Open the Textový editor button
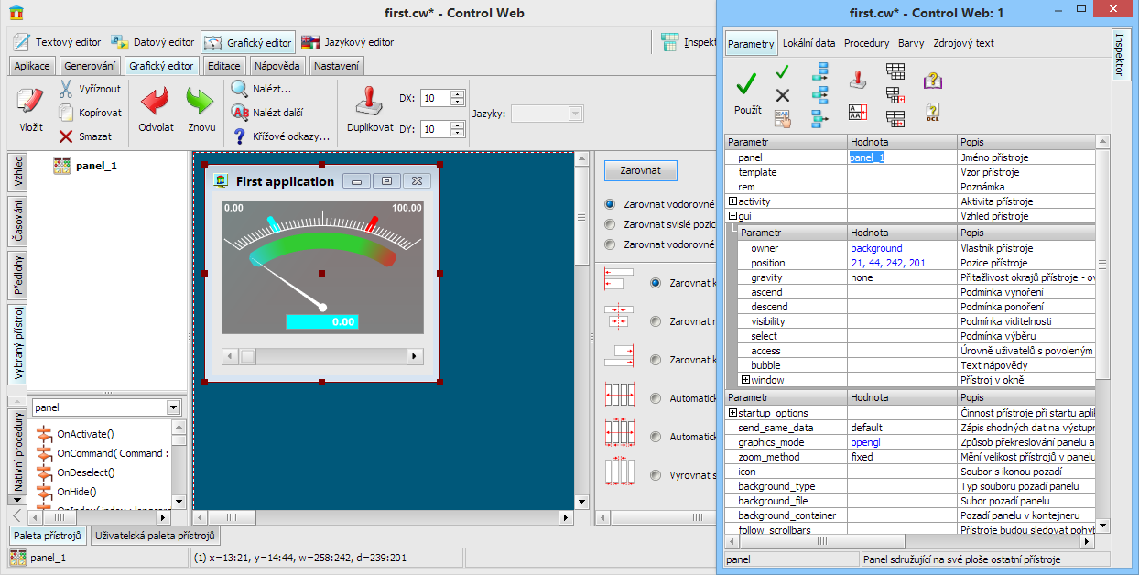This screenshot has height=575, width=1139. pos(59,42)
